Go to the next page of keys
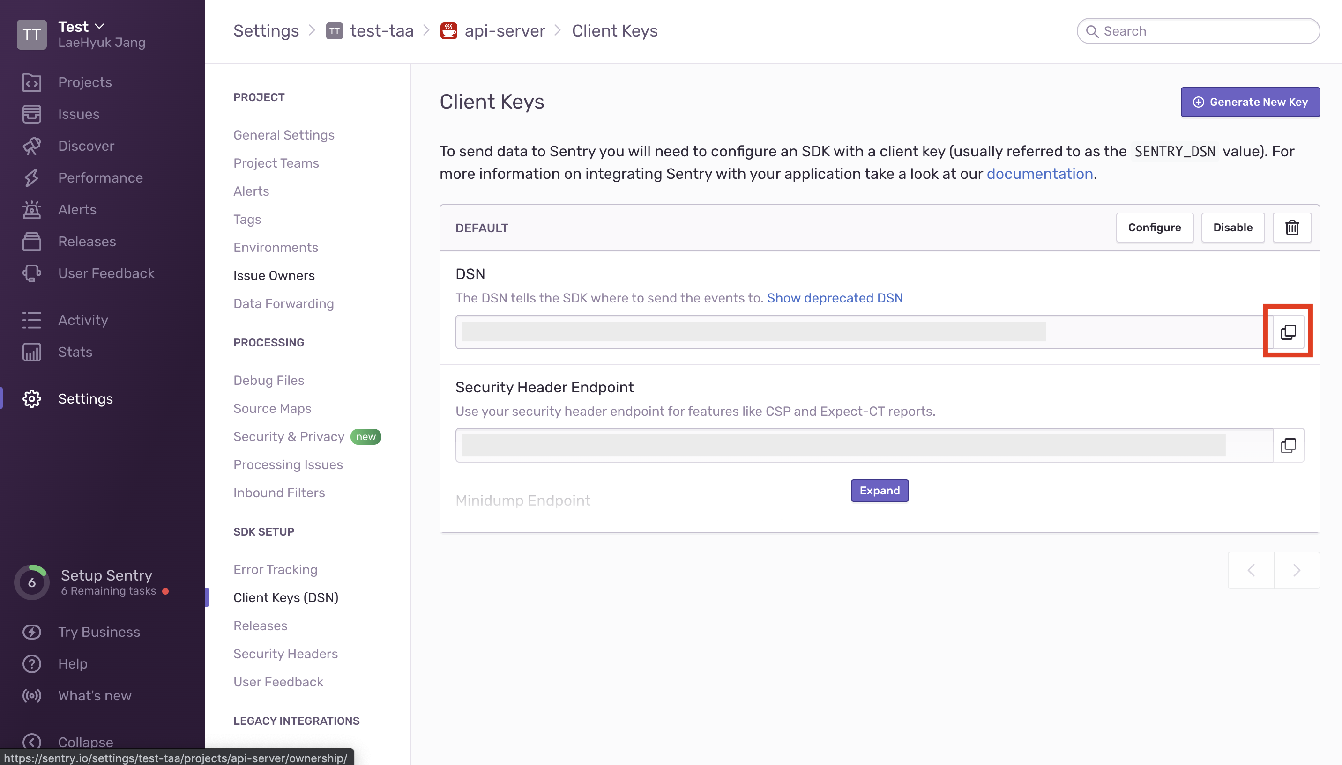The height and width of the screenshot is (765, 1342). coord(1296,570)
